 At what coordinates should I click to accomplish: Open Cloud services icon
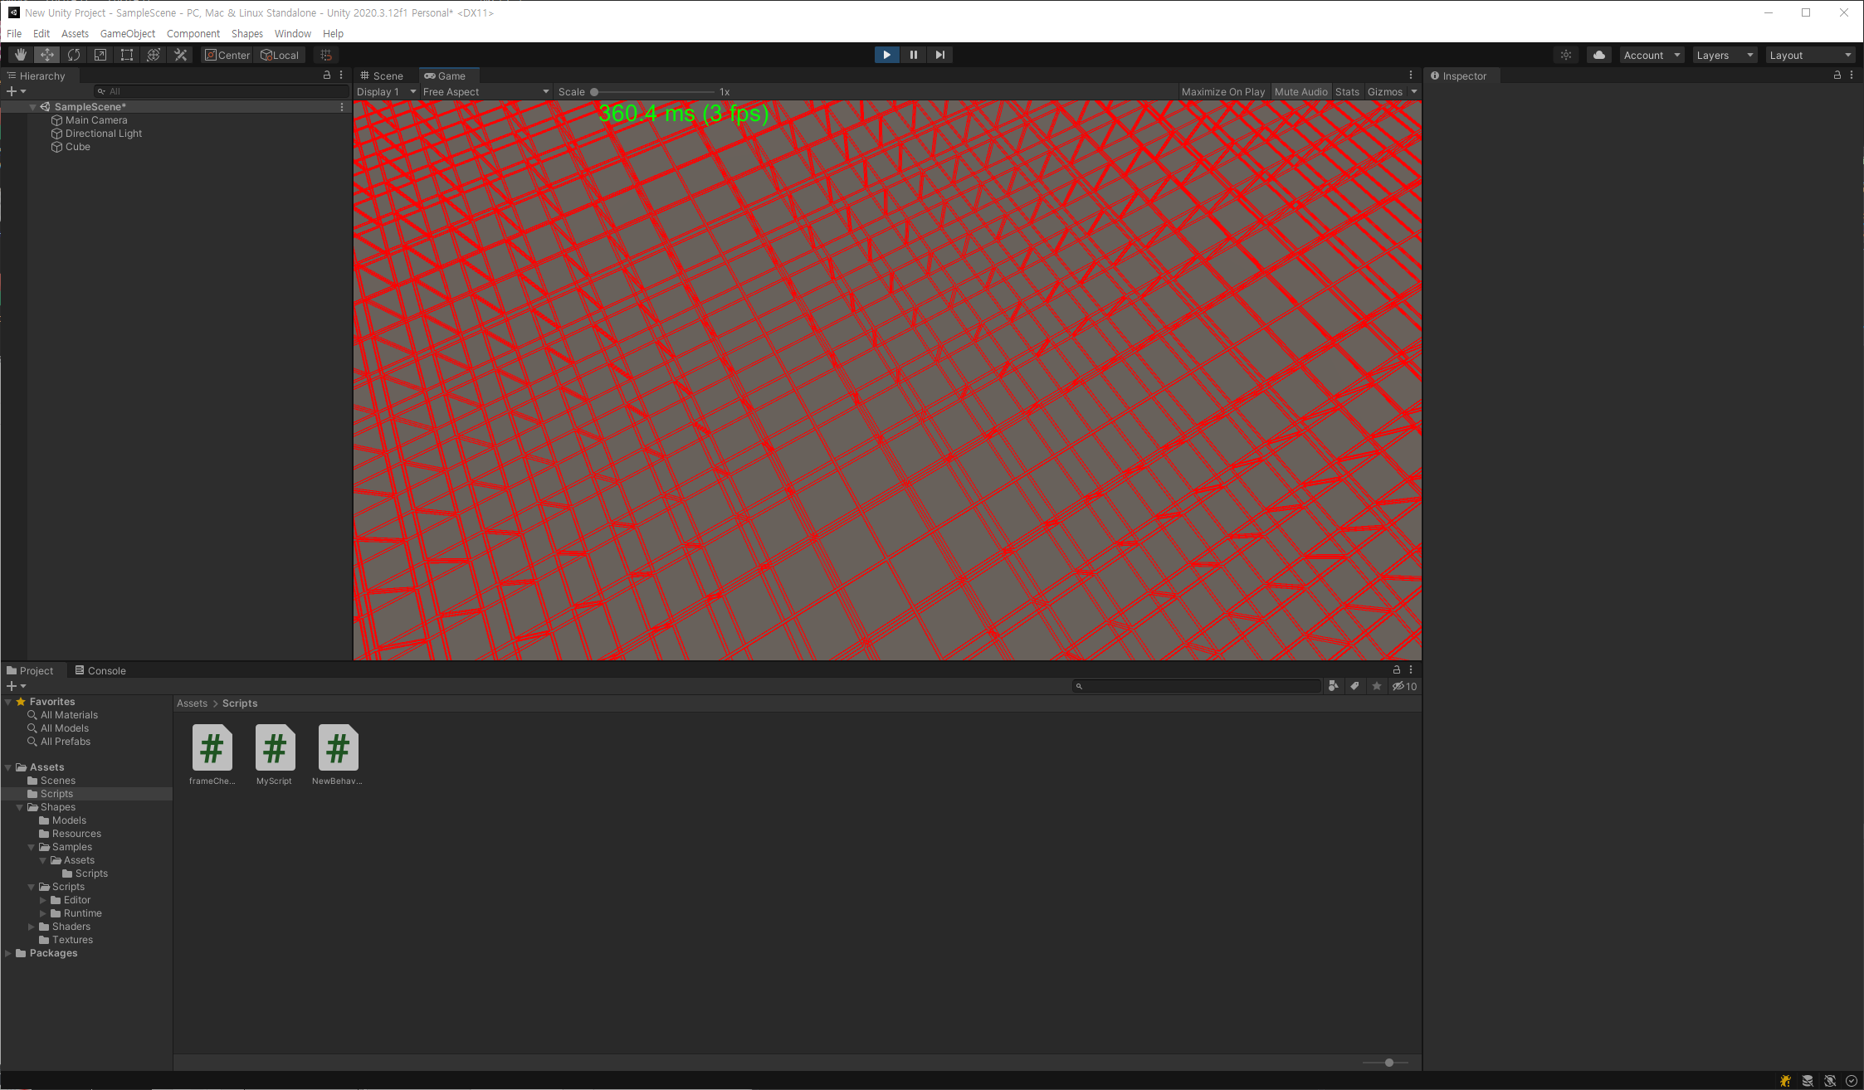pyautogui.click(x=1599, y=55)
